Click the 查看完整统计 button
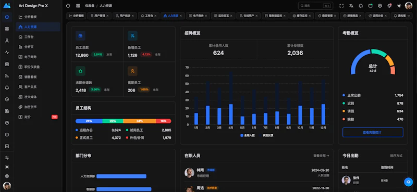417x192 pixels. (373, 132)
